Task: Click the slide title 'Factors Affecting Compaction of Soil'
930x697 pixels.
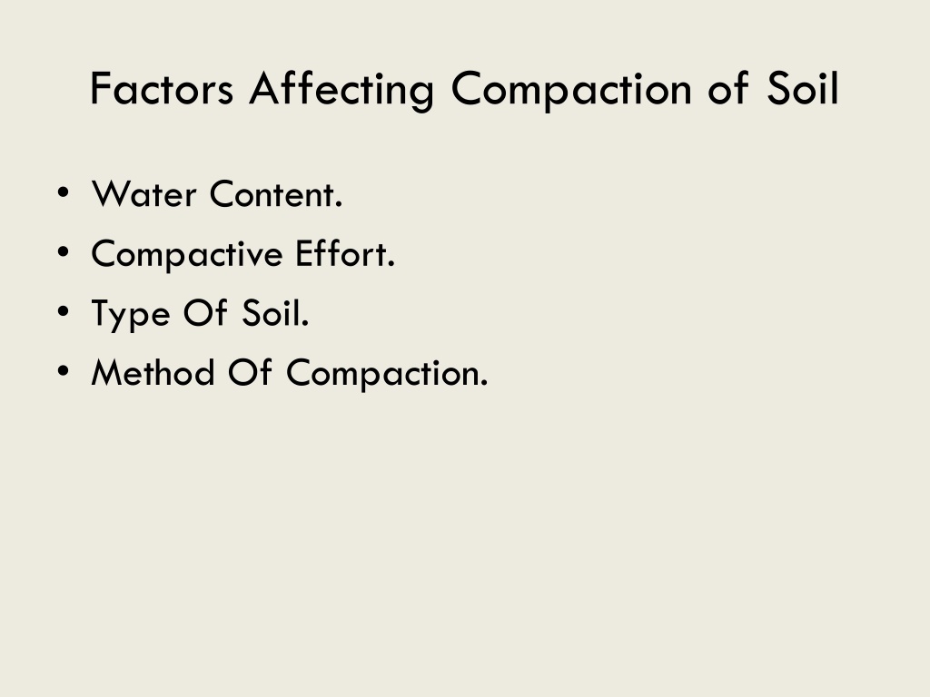Action: (x=464, y=90)
